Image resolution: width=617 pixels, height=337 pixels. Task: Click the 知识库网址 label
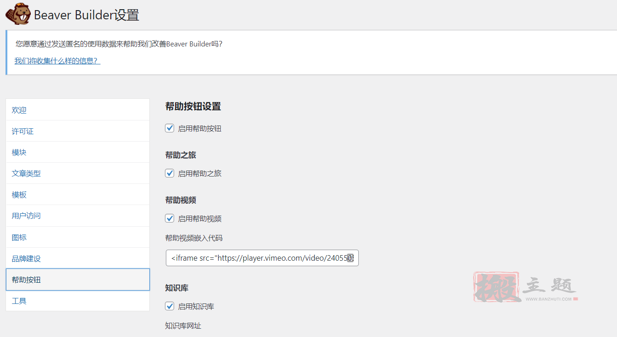(183, 326)
